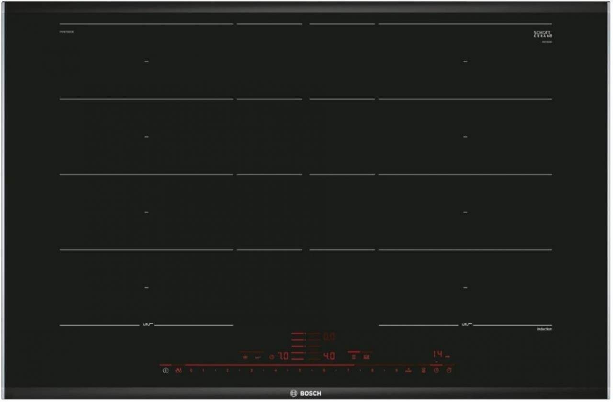Viewport: 613px width, 402px height.
Task: Tap the SCHOTT CERAN mark
Action: coord(543,34)
